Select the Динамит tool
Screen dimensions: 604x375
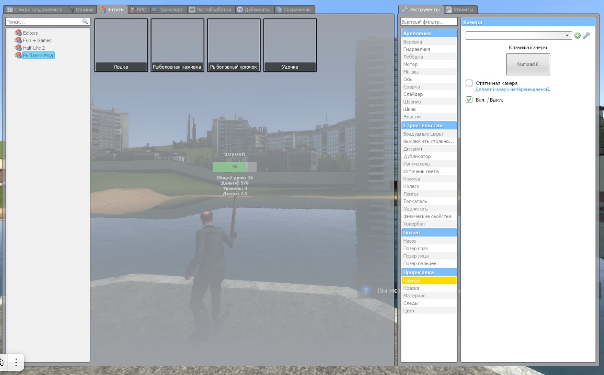[429, 149]
